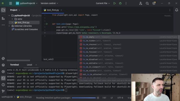Open pythonProject8 project dropdown
This screenshot has height=101, width=180.
coord(27,3)
